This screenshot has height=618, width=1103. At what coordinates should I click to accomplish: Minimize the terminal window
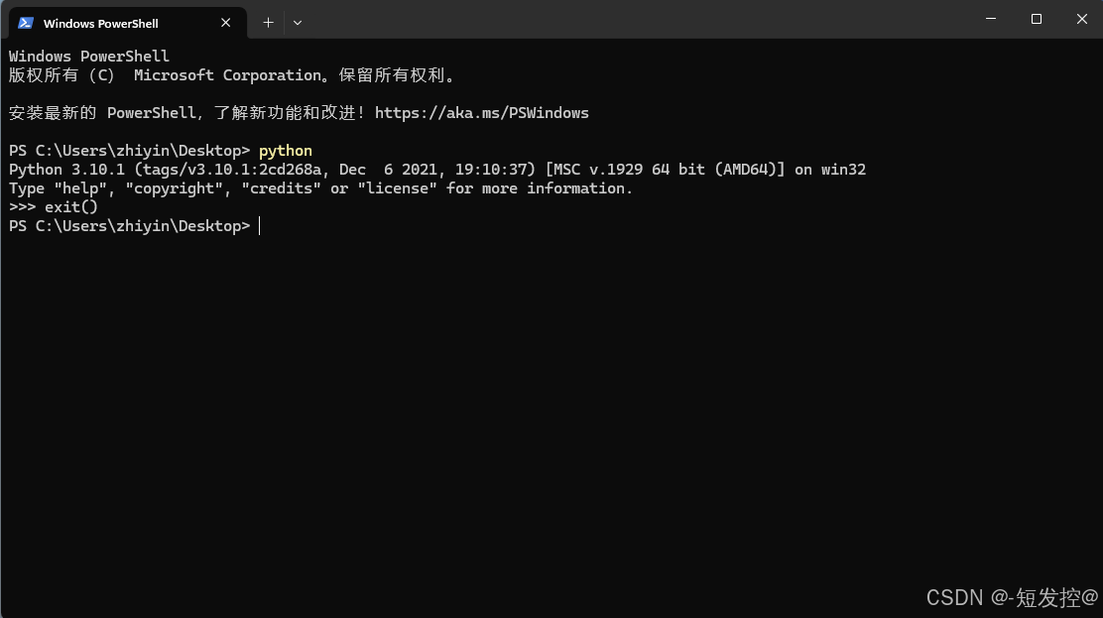coord(992,19)
